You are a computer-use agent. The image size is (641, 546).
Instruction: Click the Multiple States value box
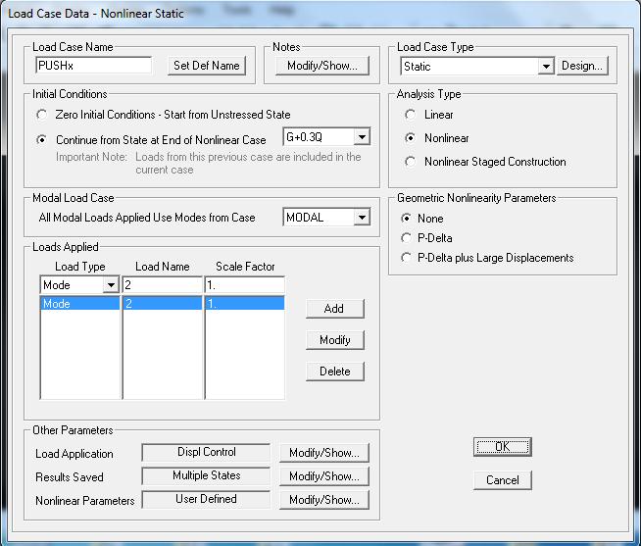pos(206,475)
